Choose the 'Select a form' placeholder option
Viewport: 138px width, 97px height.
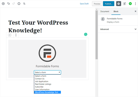(x=47, y=76)
